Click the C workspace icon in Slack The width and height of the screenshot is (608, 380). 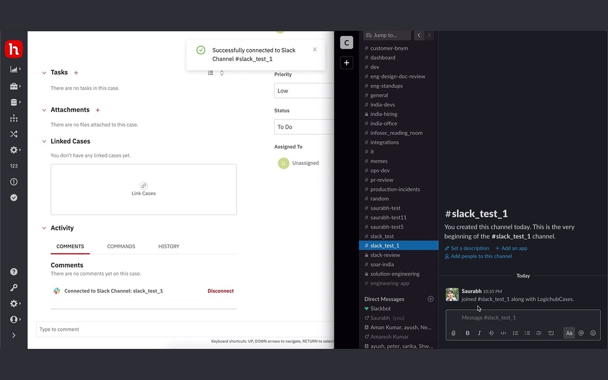click(347, 43)
